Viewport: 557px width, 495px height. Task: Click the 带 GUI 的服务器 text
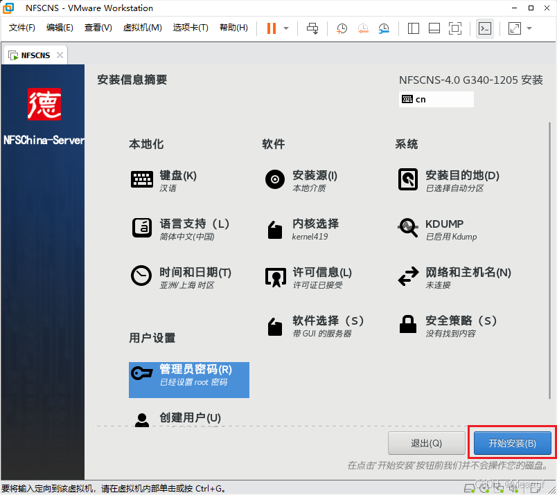pos(322,334)
